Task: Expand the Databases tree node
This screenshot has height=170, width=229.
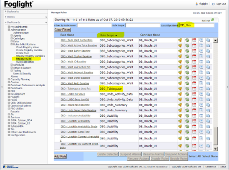Action: [9, 88]
